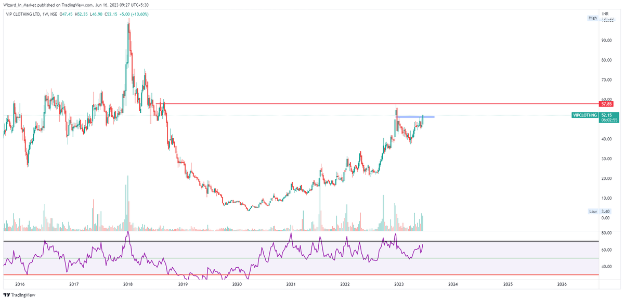Click the High price marker label
624x301 pixels.
[593, 18]
